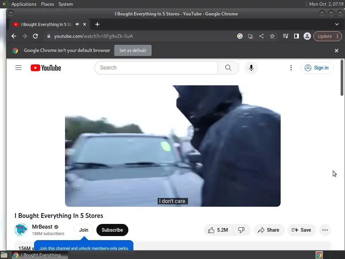The width and height of the screenshot is (345, 259).
Task: Click the Join this channel perks tooltip
Action: tap(84, 245)
